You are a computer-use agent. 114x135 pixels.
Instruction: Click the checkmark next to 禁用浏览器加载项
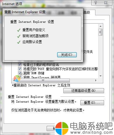[19, 36]
